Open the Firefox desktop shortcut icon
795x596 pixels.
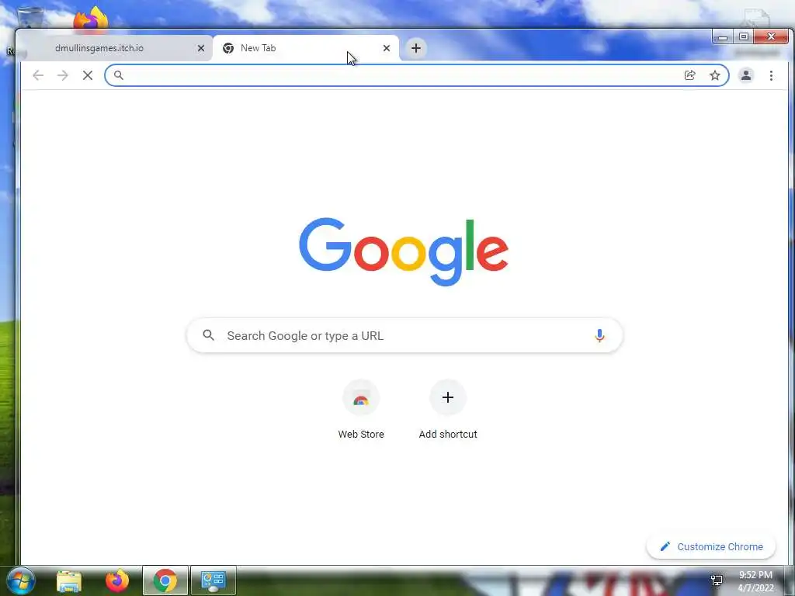(x=91, y=19)
